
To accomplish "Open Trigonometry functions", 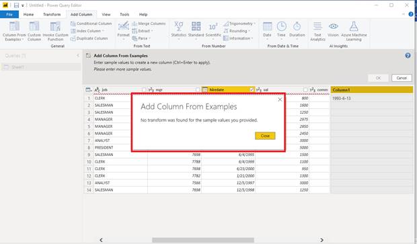I will click(x=239, y=24).
